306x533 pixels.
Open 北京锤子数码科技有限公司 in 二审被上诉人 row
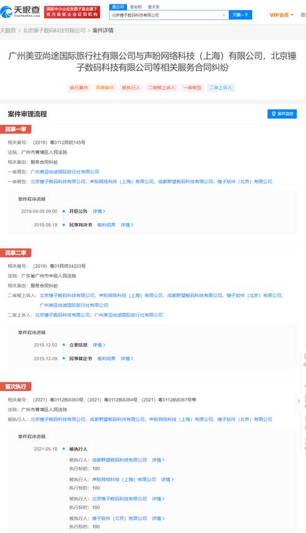click(67, 295)
